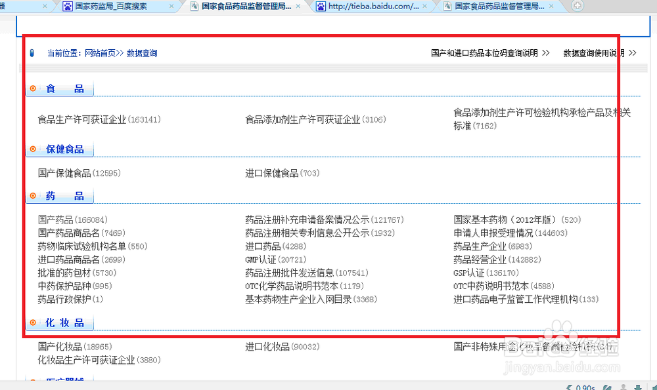Click the download arrow icon in the status bar
The width and height of the screenshot is (657, 390).
tap(638, 387)
